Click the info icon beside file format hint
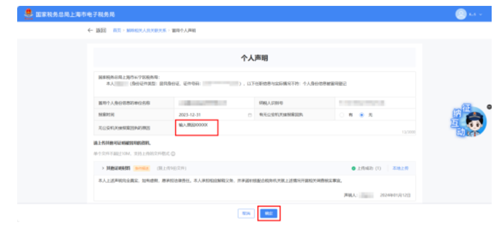Image resolution: width=504 pixels, height=229 pixels. (173, 154)
